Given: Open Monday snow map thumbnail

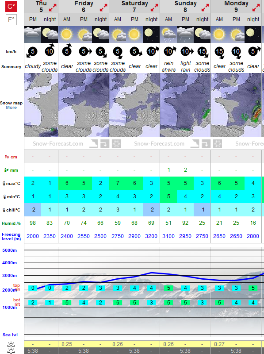Looking at the screenshot, I should tap(236, 105).
